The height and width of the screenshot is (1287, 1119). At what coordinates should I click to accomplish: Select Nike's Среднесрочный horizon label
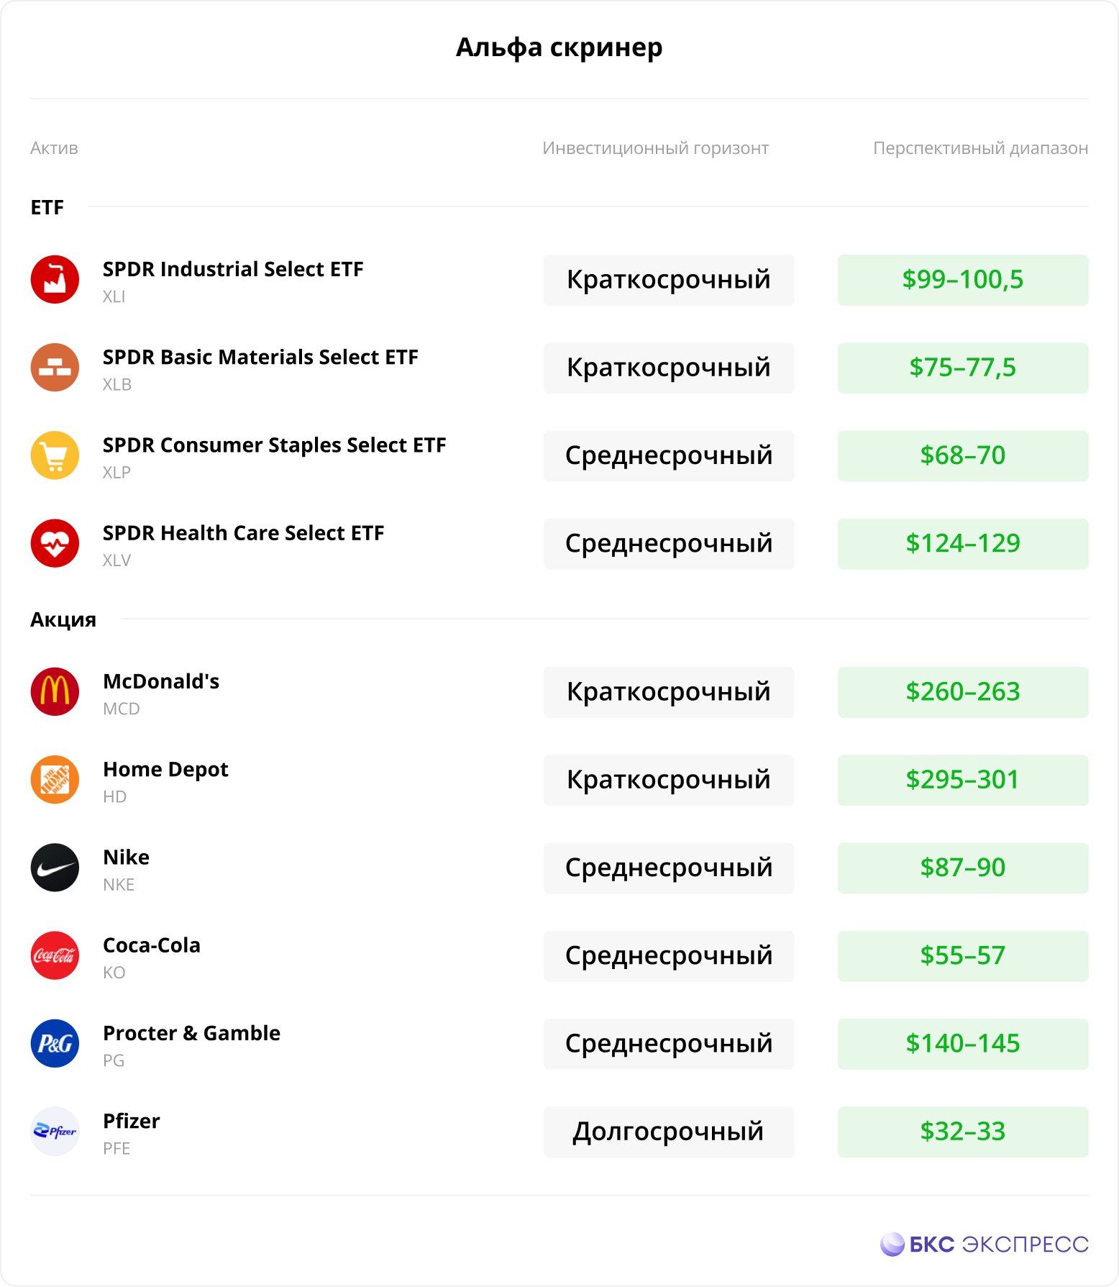[669, 868]
